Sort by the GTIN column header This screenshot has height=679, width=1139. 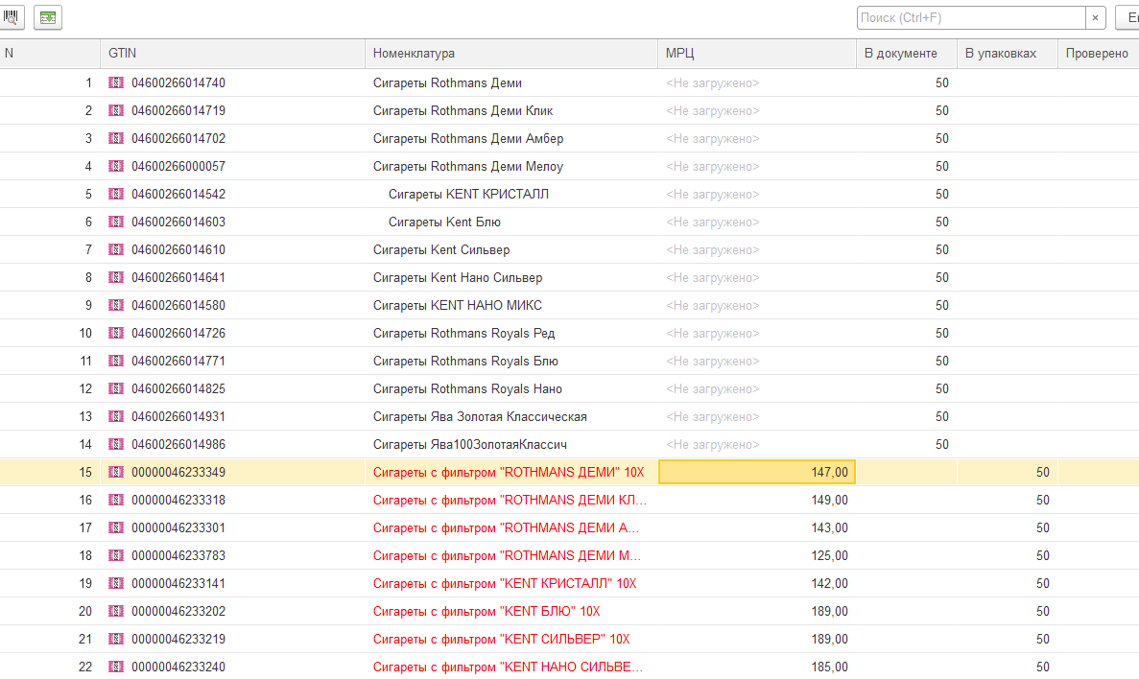pyautogui.click(x=232, y=54)
